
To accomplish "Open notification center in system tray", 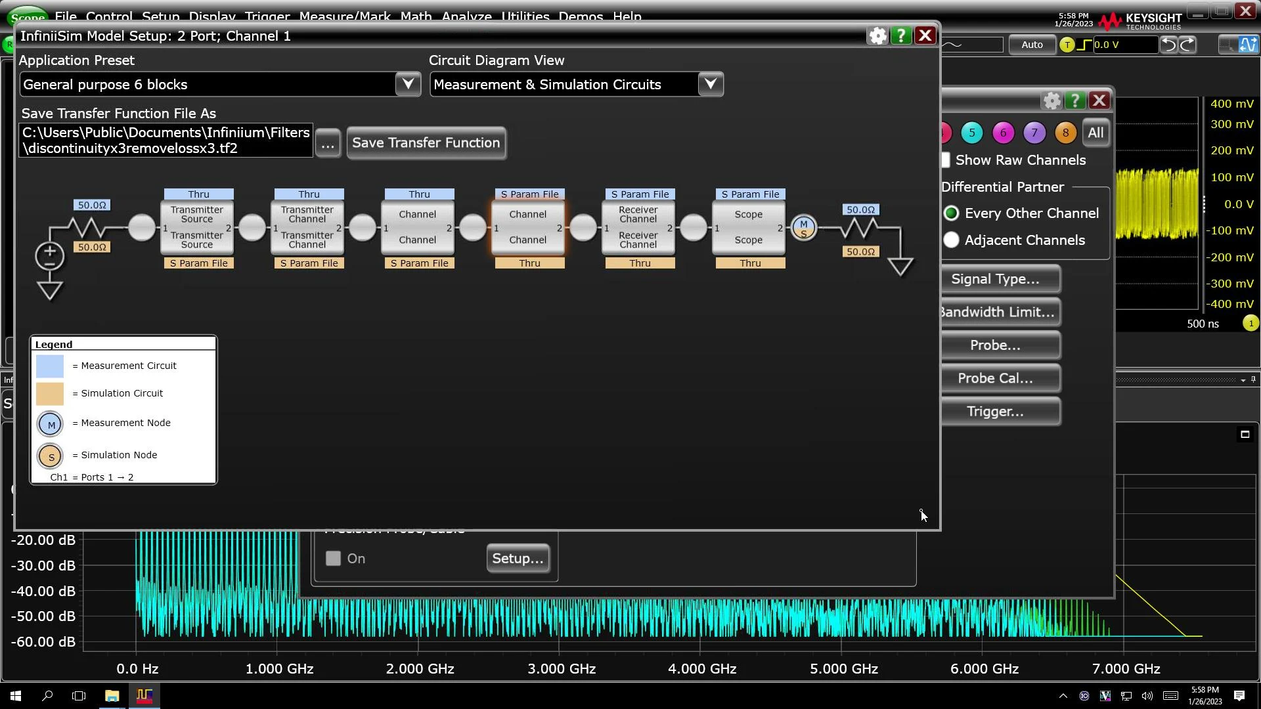I will 1239,696.
